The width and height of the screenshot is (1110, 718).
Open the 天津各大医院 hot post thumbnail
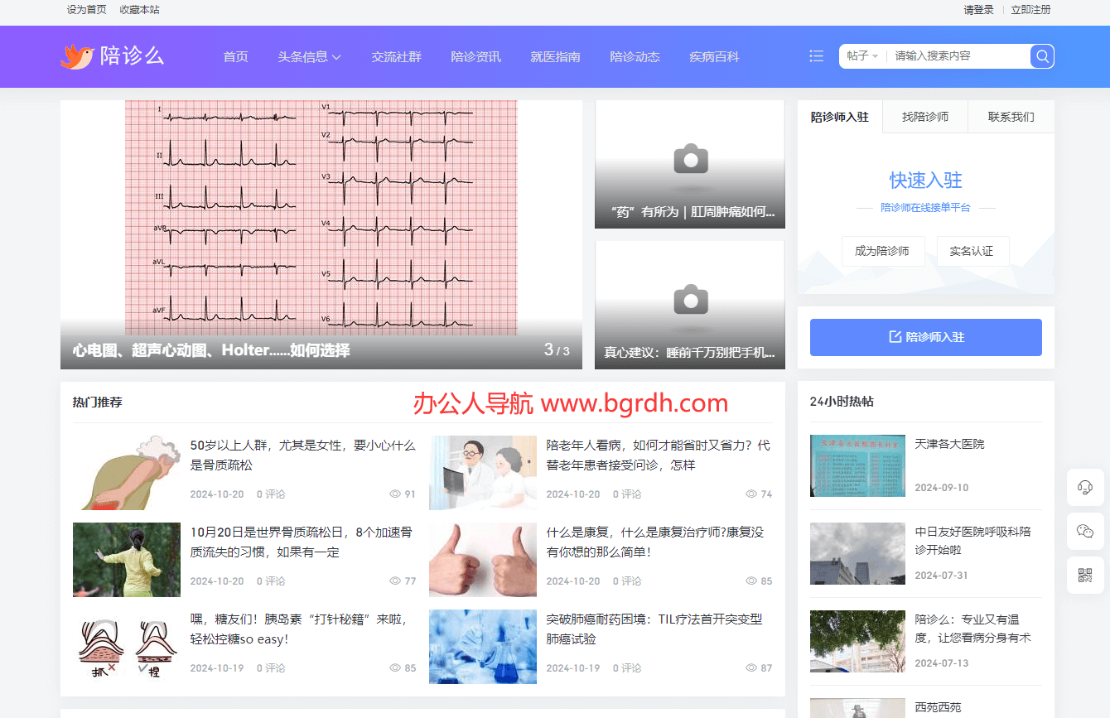(x=857, y=465)
